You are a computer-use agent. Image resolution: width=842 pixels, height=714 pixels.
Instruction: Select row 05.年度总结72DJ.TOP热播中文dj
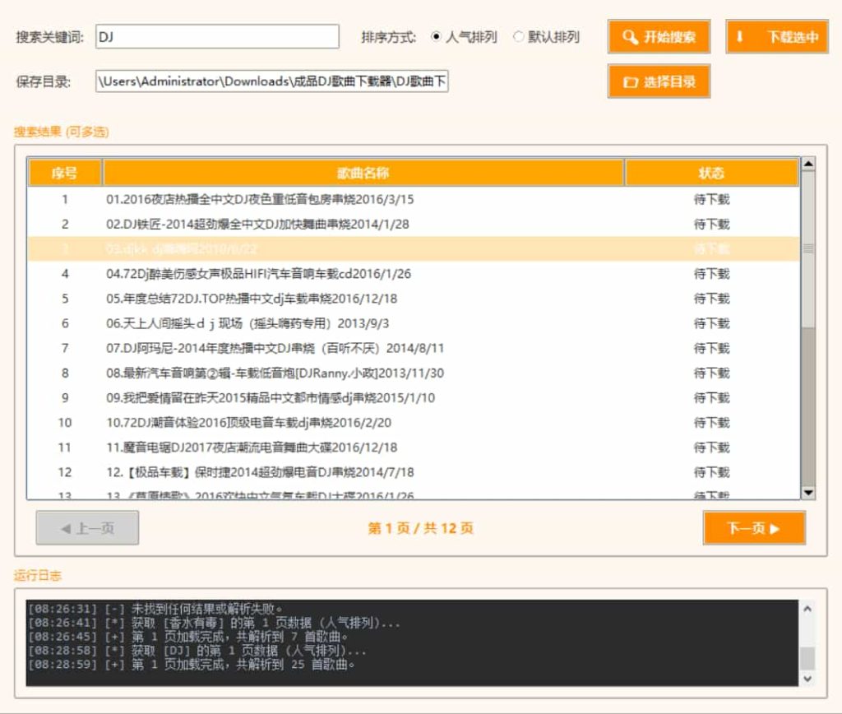point(414,299)
